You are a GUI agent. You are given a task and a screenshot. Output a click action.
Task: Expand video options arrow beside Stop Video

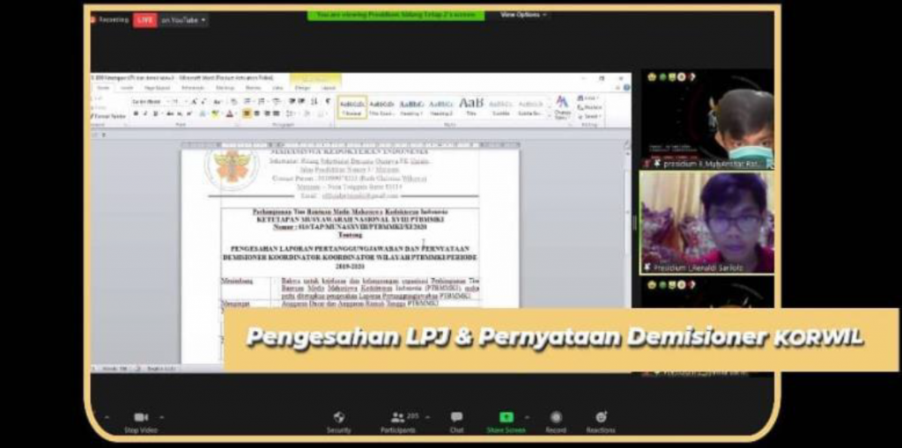pyautogui.click(x=162, y=417)
